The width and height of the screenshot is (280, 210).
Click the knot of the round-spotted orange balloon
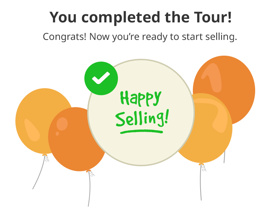[91, 173]
